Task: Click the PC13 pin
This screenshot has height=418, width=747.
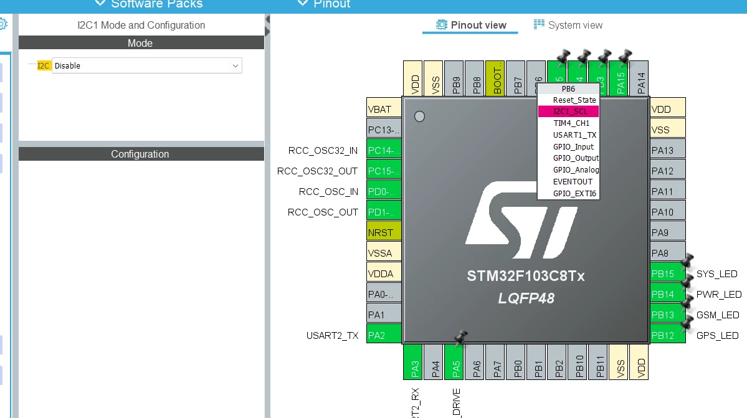Action: [384, 130]
